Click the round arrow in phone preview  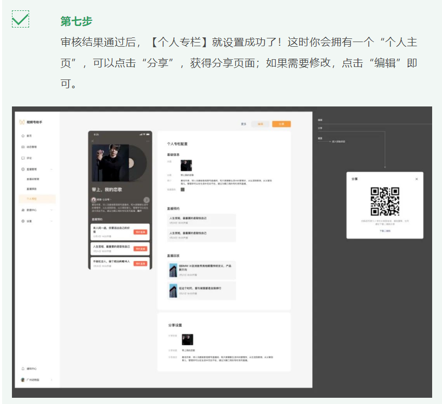[146, 200]
